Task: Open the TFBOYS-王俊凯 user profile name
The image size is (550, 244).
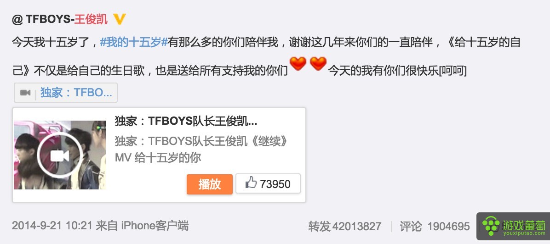Action: click(67, 20)
